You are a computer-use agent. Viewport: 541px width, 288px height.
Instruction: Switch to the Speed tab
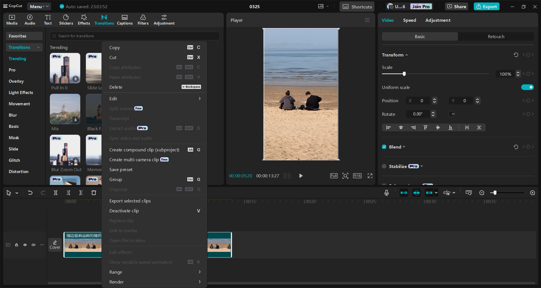[409, 20]
